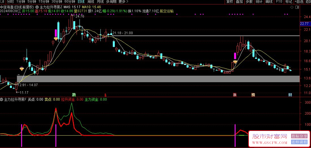Image resolution: width=311 pixels, height=148 pixels.
Task: Click the 返回 button
Action: 308,2
